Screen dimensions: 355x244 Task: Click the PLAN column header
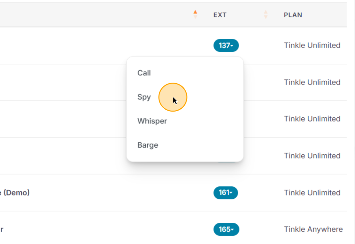click(293, 15)
